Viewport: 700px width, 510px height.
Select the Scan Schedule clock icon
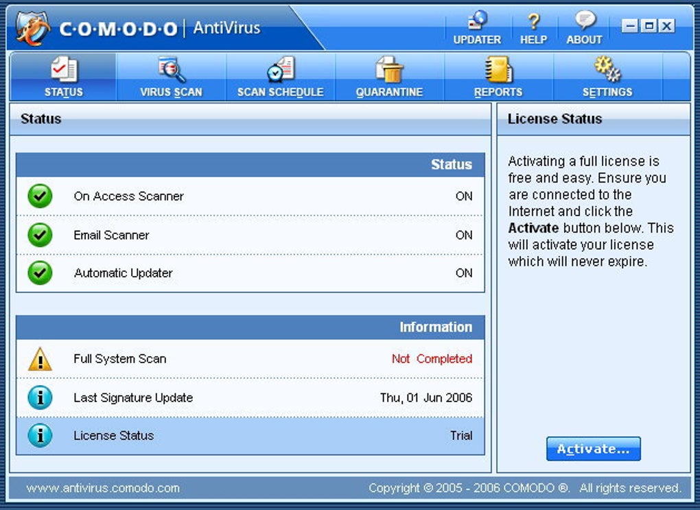[281, 69]
